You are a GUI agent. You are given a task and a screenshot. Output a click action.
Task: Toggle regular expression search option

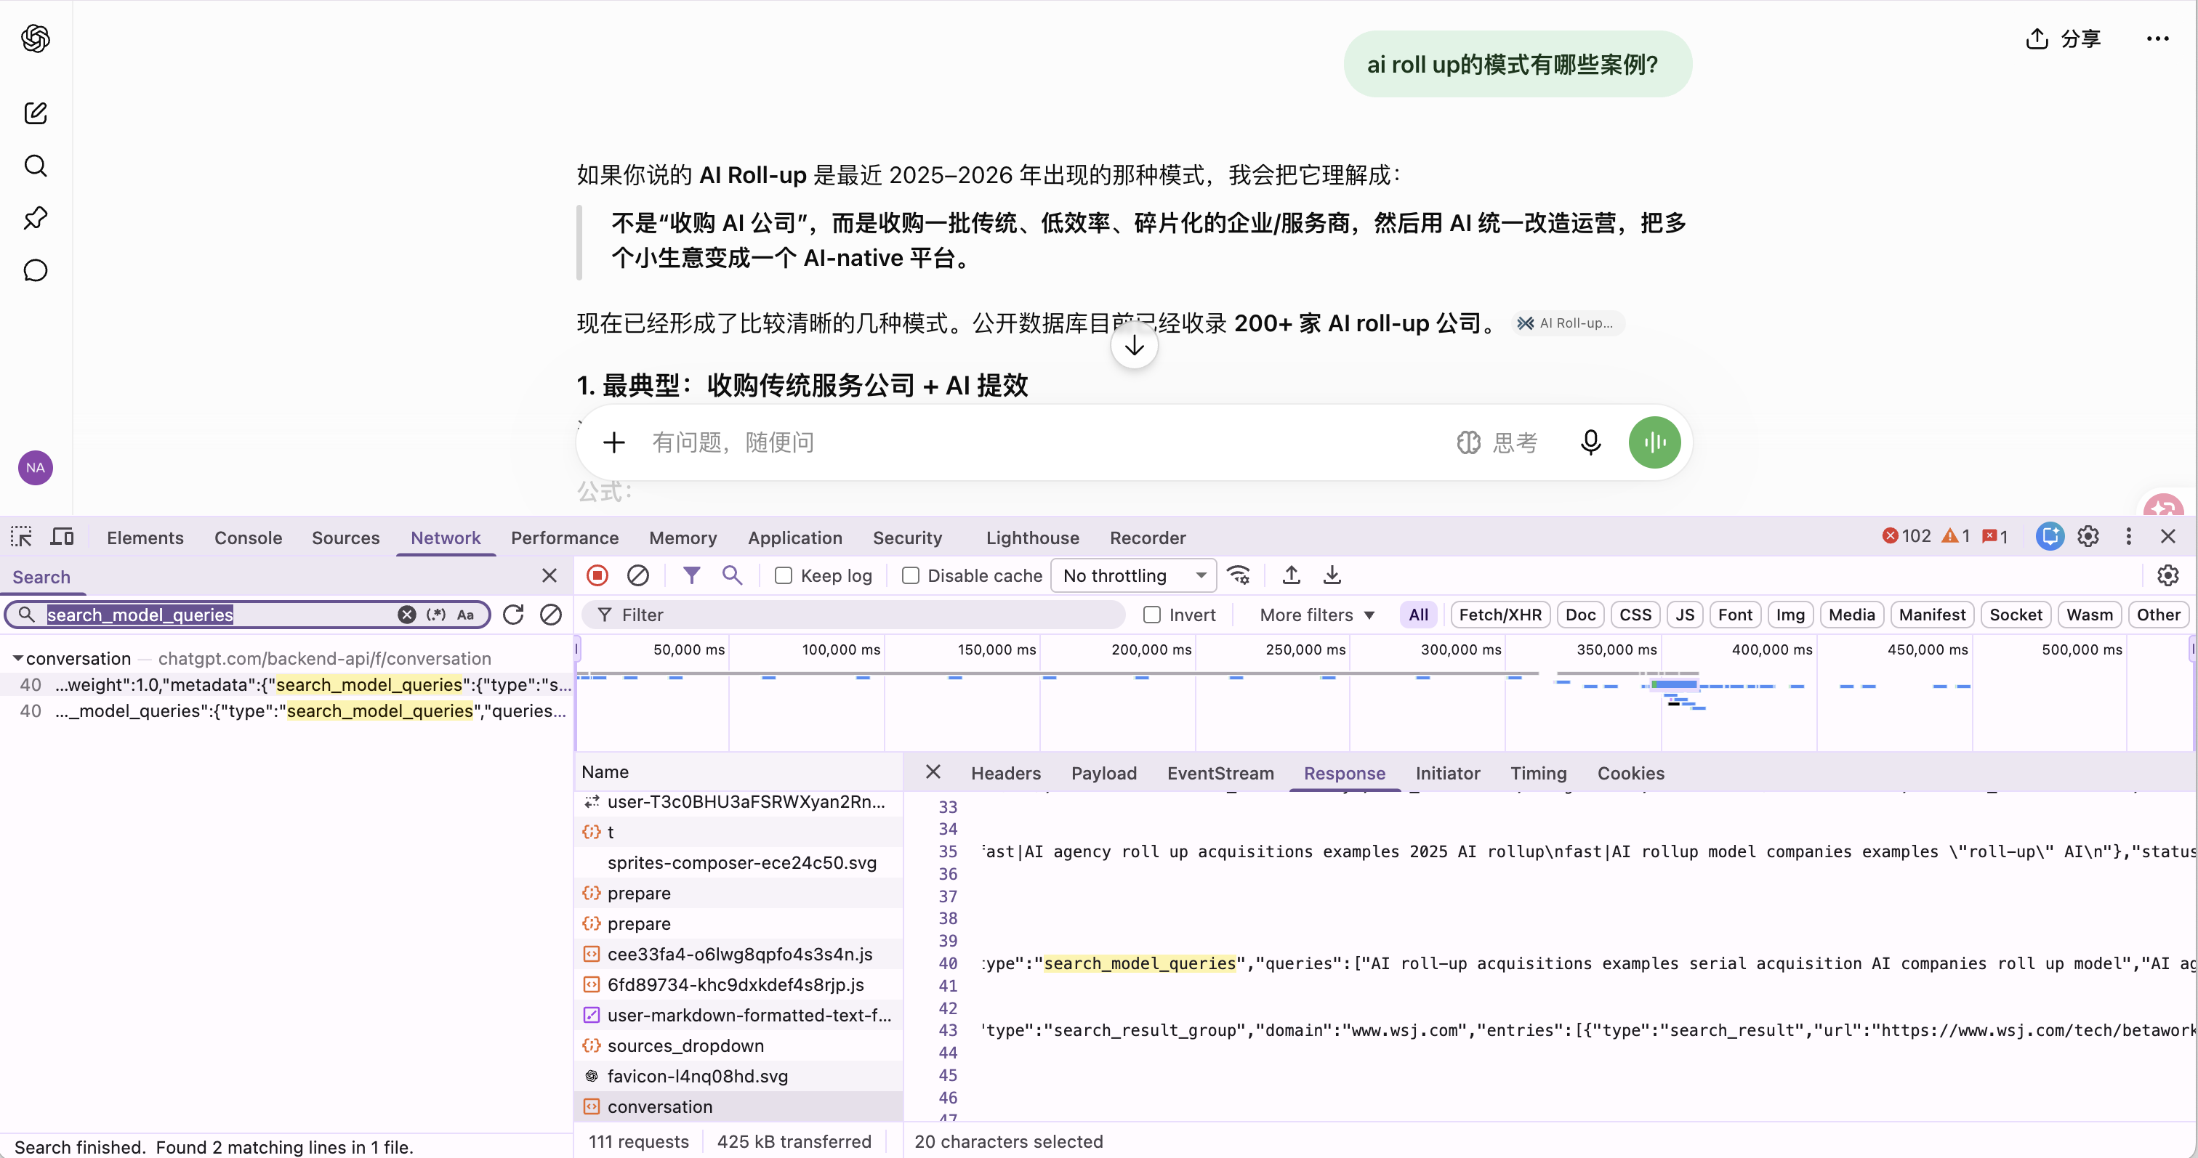pos(436,615)
